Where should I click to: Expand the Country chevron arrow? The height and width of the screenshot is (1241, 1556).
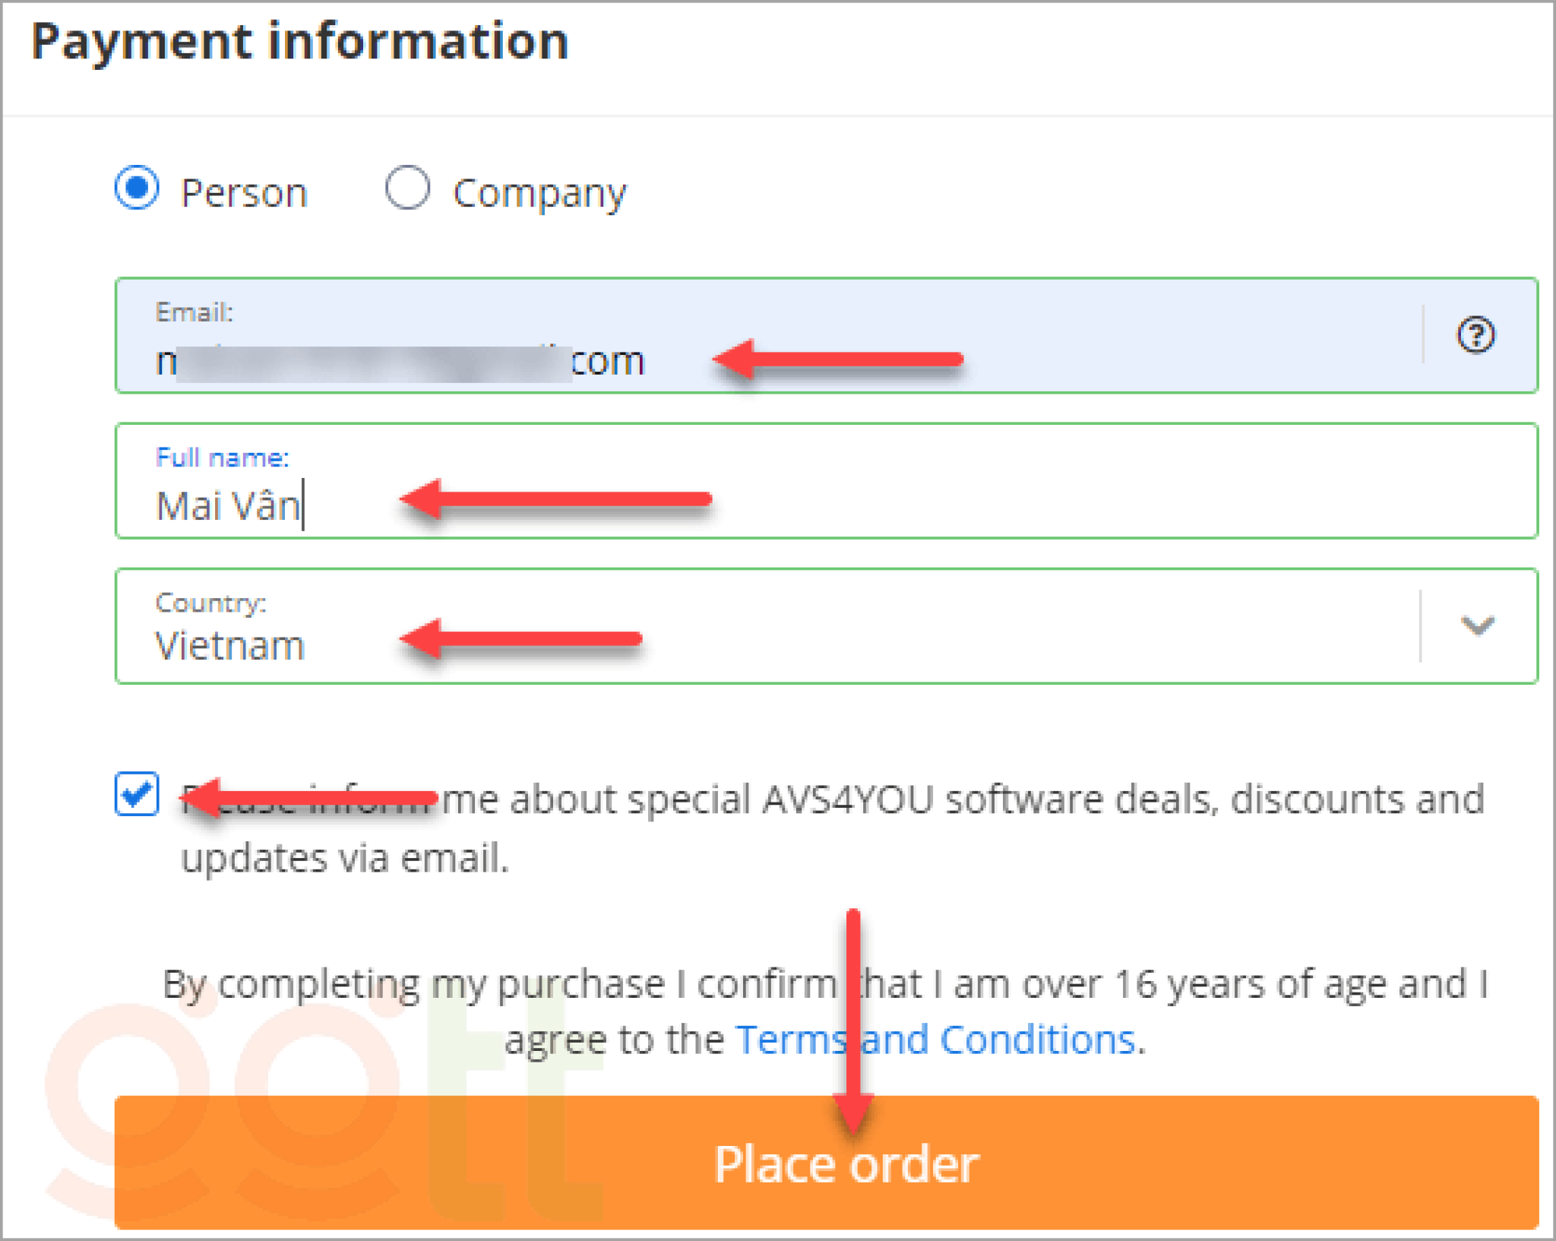click(1477, 625)
